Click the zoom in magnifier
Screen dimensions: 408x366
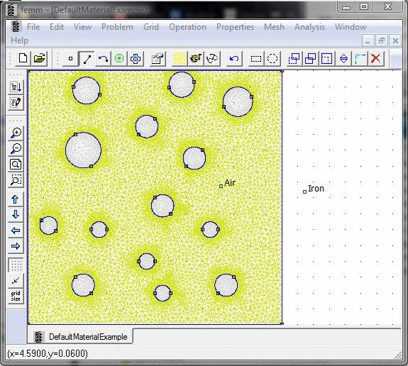(16, 133)
